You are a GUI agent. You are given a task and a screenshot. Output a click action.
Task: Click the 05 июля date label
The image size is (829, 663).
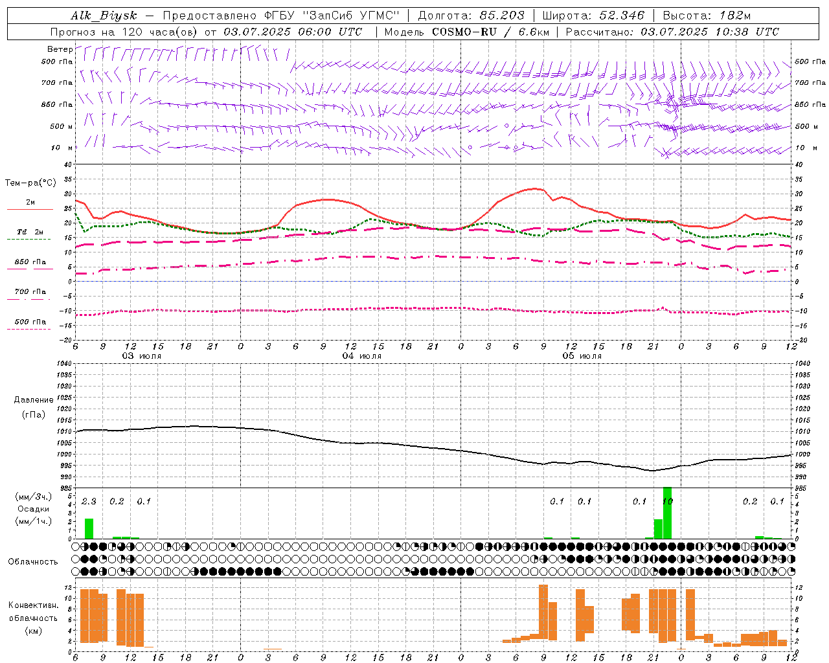(x=582, y=356)
